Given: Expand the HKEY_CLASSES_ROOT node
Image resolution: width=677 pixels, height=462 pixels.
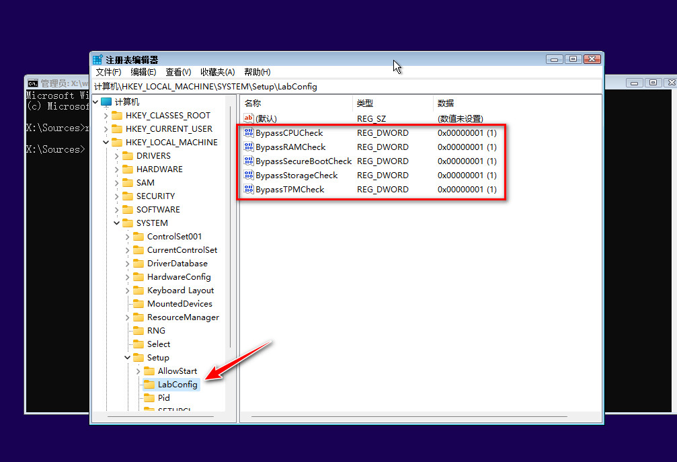Looking at the screenshot, I should click(106, 116).
